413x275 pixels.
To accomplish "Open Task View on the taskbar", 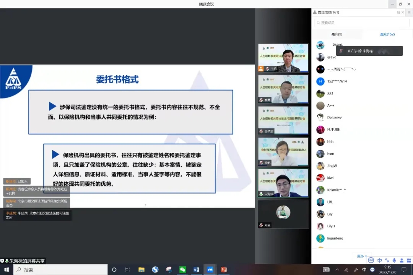I will 127,270.
